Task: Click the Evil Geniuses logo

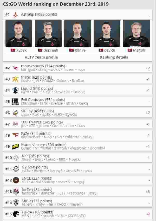Action: tap(15, 102)
